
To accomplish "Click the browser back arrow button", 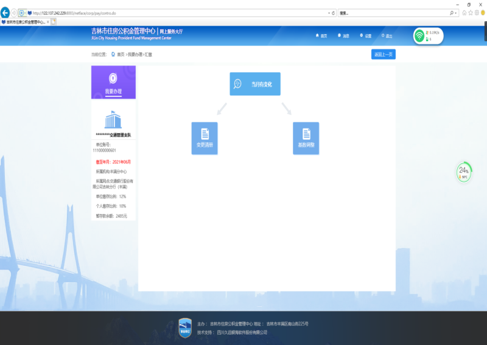I will [5, 12].
